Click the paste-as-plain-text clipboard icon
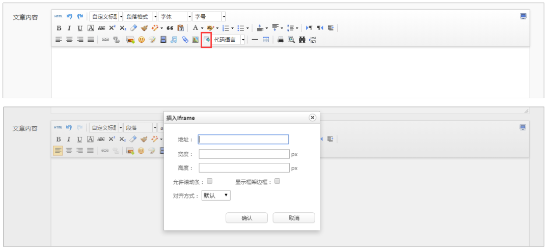550x252 pixels. [x=181, y=28]
